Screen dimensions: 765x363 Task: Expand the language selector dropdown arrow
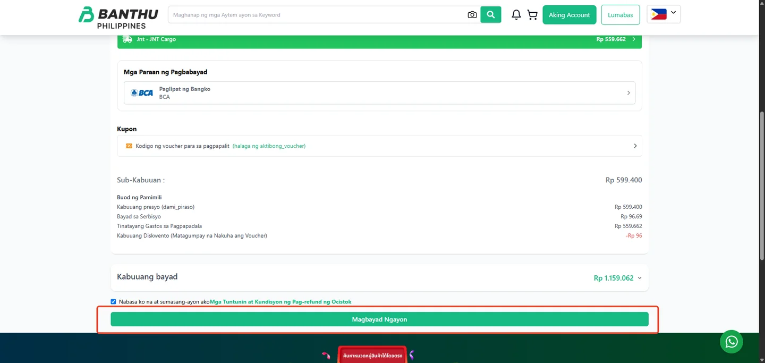673,13
